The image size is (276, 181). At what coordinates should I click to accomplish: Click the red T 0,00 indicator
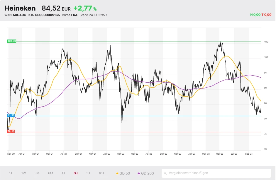point(267,15)
